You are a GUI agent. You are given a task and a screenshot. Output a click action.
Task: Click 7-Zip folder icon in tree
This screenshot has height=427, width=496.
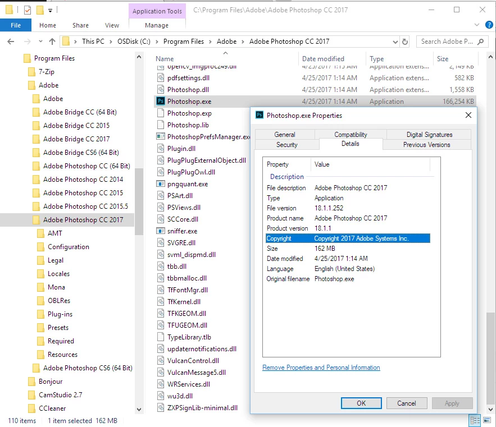point(31,72)
